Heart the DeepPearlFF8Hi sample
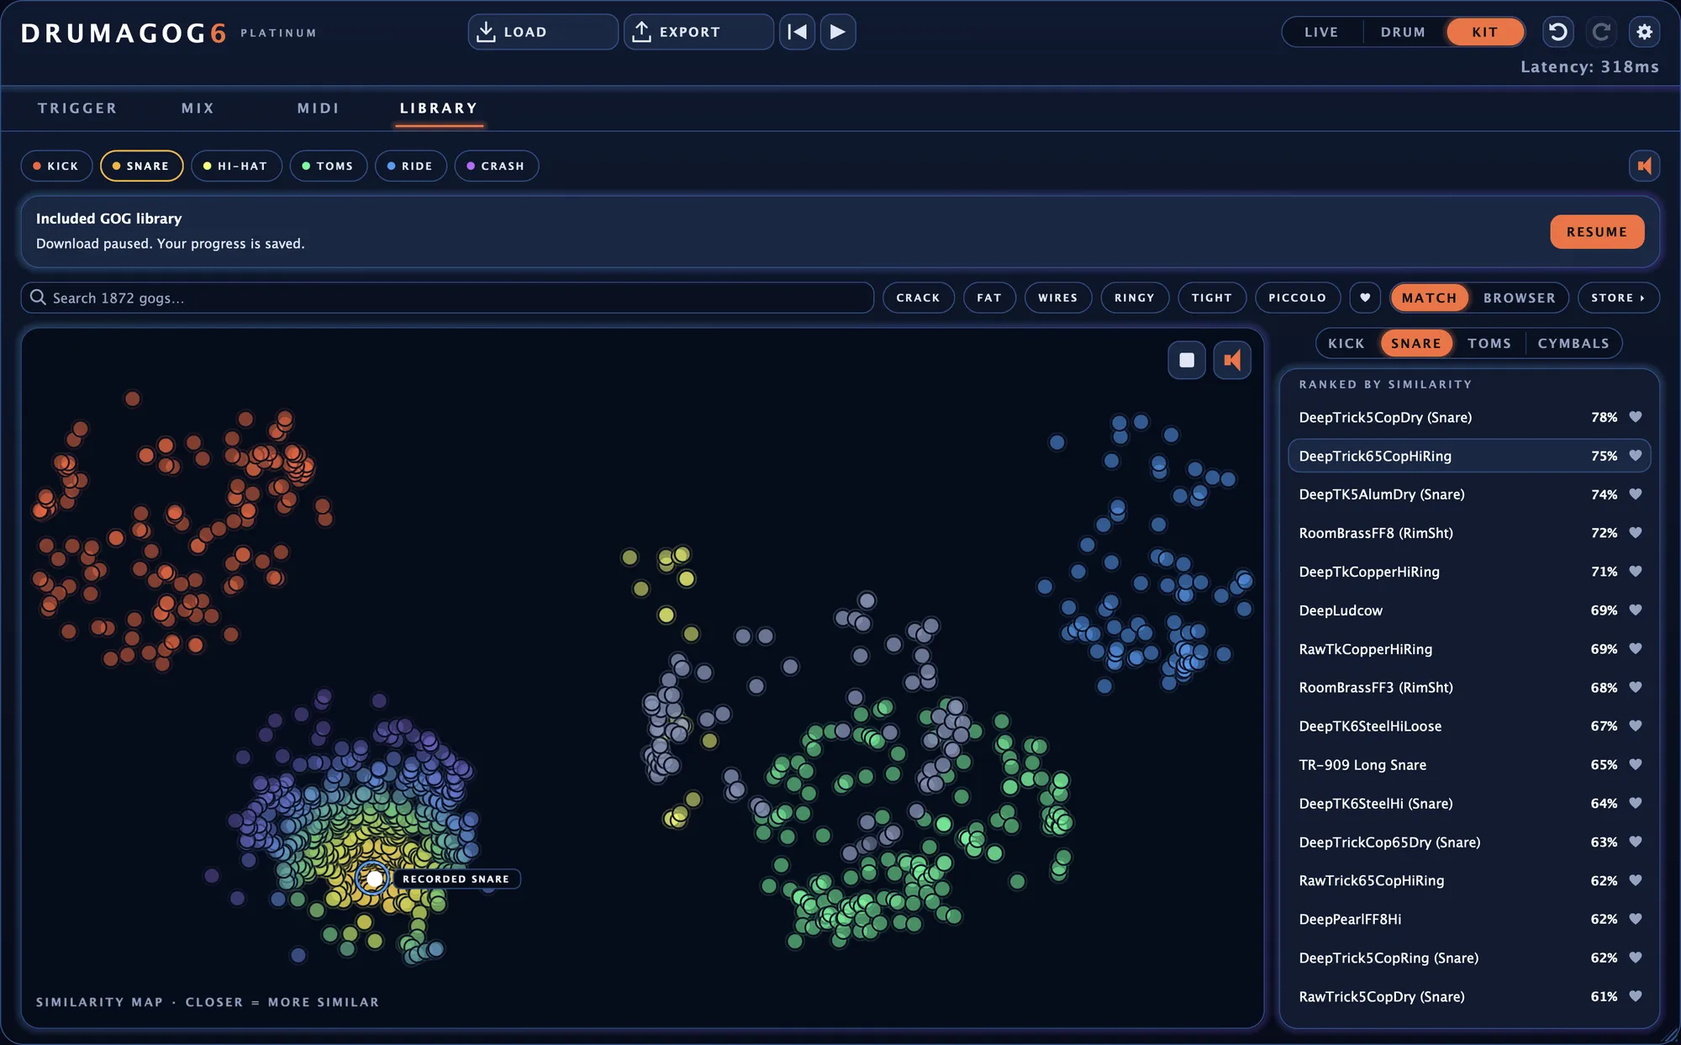This screenshot has width=1681, height=1045. click(1636, 920)
